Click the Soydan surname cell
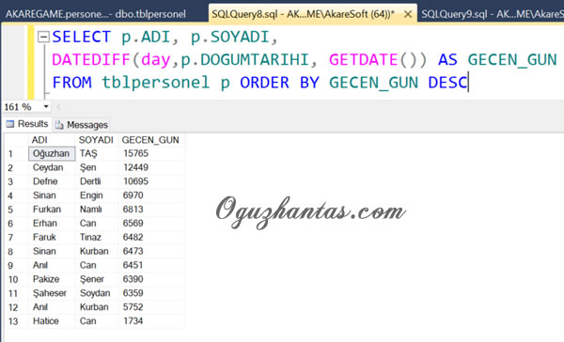 coord(97,293)
